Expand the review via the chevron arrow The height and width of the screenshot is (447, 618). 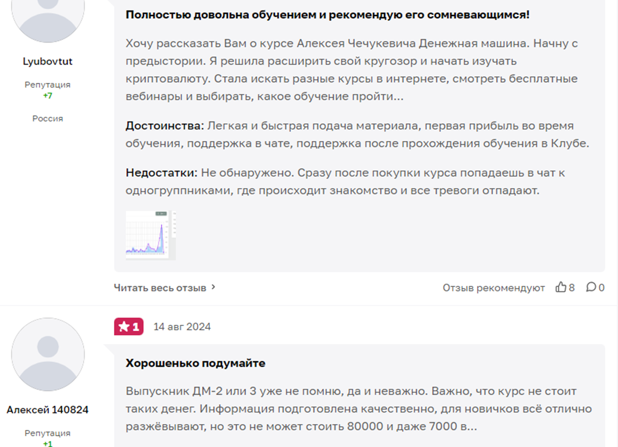(213, 287)
